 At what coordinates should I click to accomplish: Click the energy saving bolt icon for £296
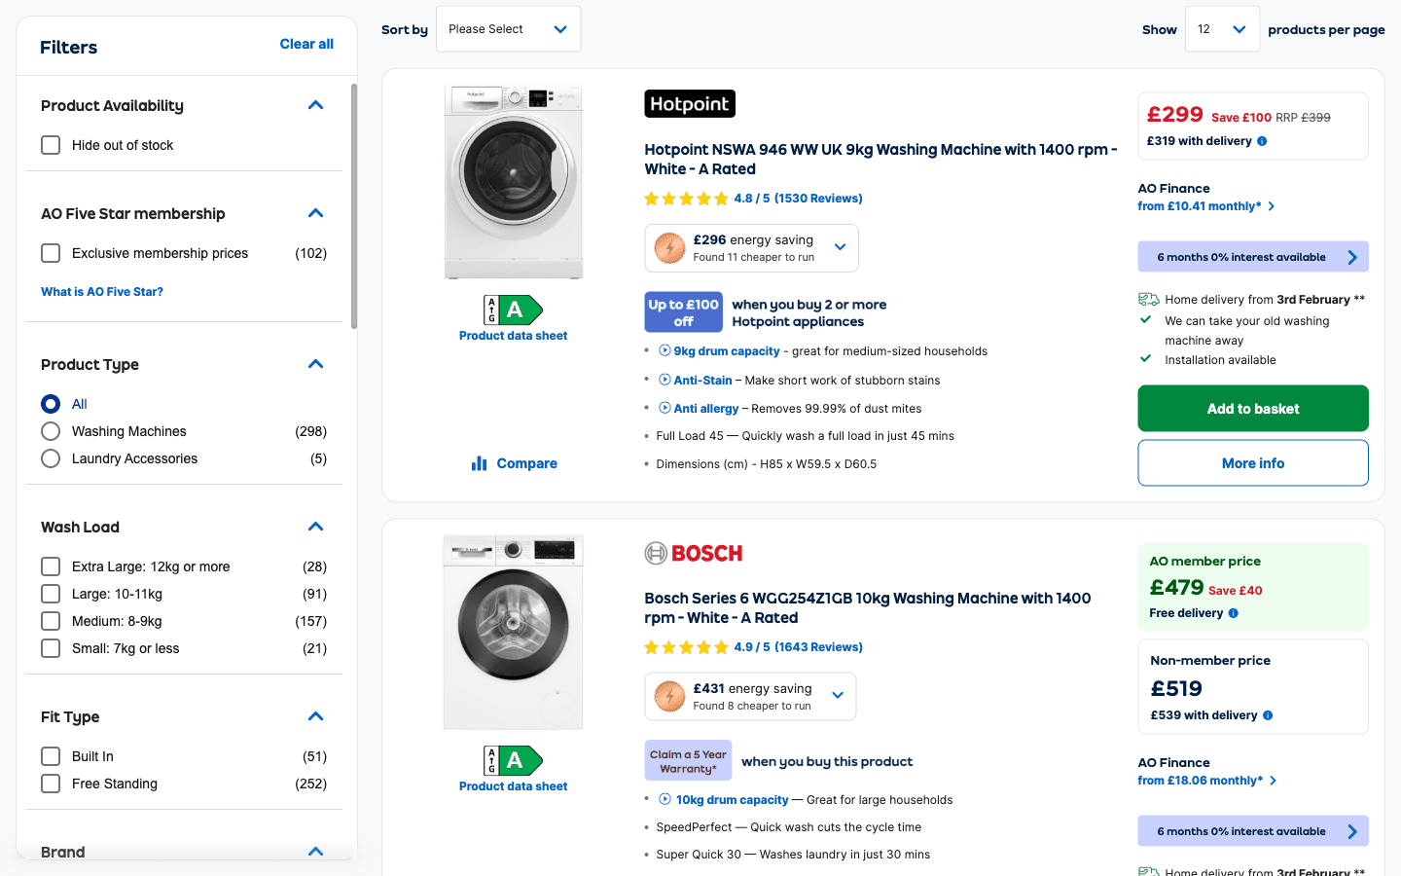click(x=669, y=248)
